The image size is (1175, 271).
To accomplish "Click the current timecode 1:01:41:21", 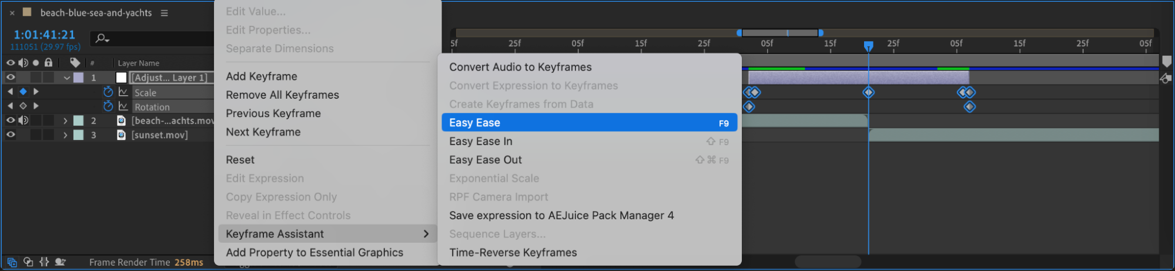I will [45, 35].
